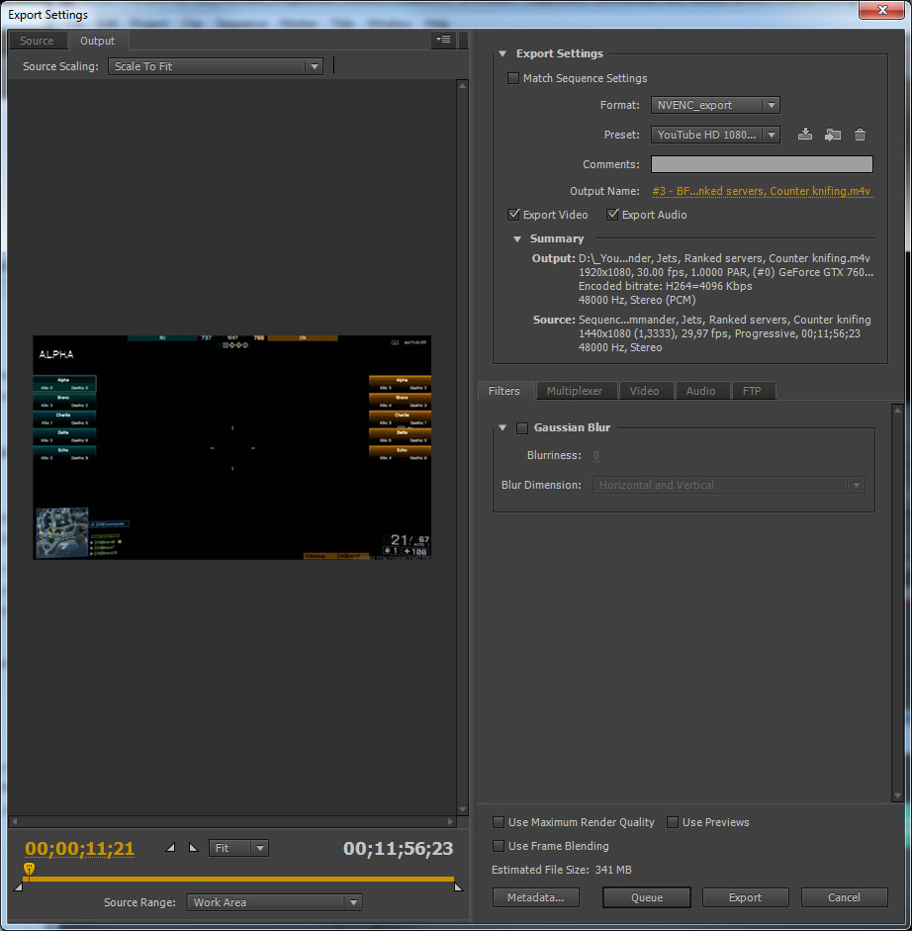Image resolution: width=912 pixels, height=931 pixels.
Task: Click the Set Out Point triangle icon
Action: 194,847
